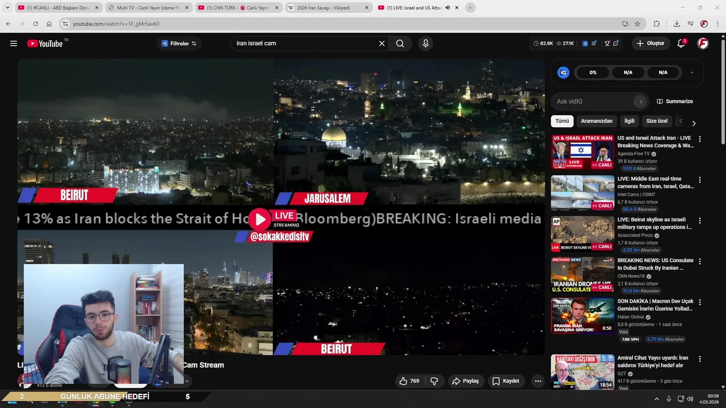Open options for US Consulate Dubai video
This screenshot has height=408, width=726.
(699, 262)
